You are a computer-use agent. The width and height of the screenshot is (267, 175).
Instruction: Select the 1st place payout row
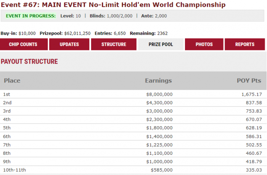(133, 94)
